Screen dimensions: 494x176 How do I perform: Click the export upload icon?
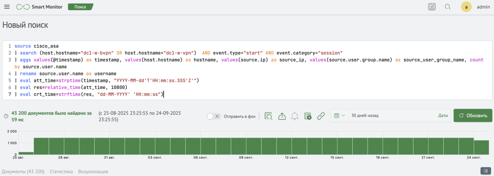pos(282,116)
